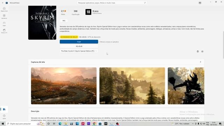Image resolution: width=224 pixels, height=126 pixels.
Task: Open the user profile avatar in the title bar
Action: pyautogui.click(x=200, y=3)
